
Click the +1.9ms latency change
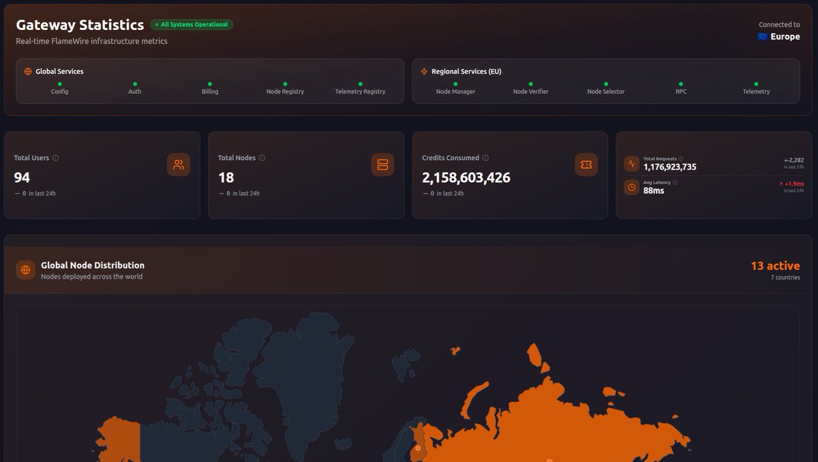(794, 184)
